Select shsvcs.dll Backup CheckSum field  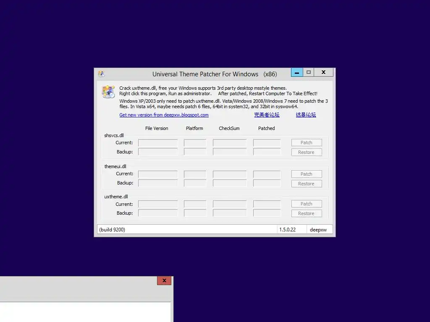[x=230, y=152]
